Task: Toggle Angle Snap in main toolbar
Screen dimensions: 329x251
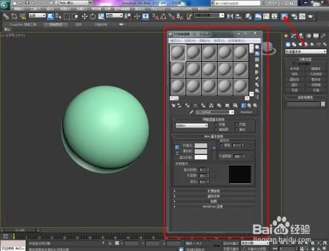Action: point(163,16)
